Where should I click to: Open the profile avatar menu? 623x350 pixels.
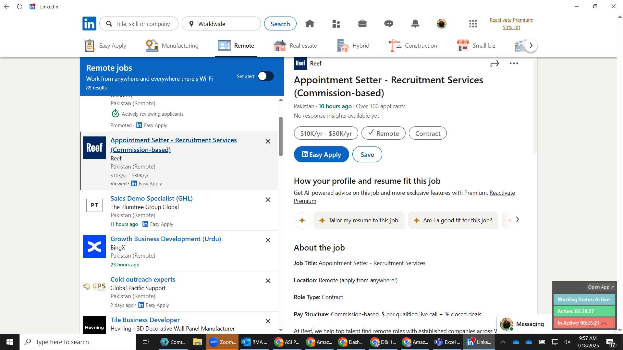[442, 24]
